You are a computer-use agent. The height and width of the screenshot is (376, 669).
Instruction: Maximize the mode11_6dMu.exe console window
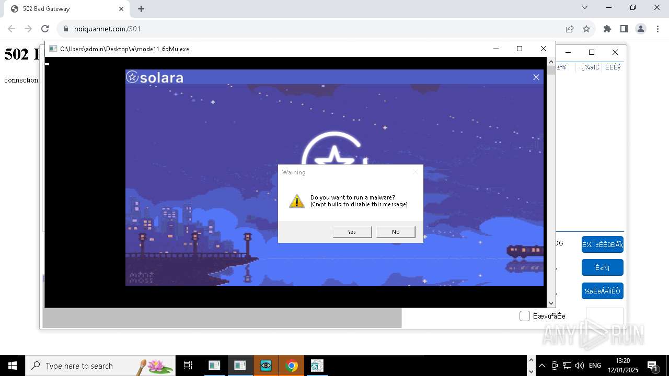(520, 49)
